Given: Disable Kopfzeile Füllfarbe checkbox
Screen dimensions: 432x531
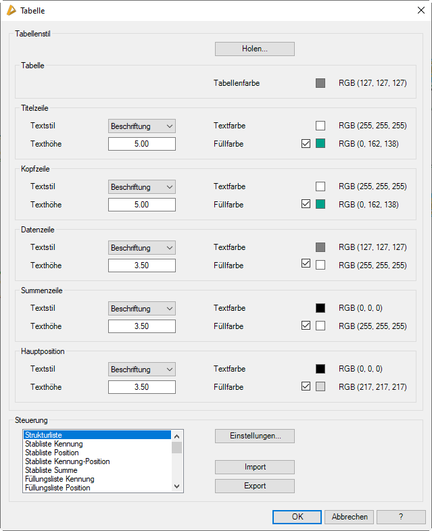Looking at the screenshot, I should tap(306, 204).
